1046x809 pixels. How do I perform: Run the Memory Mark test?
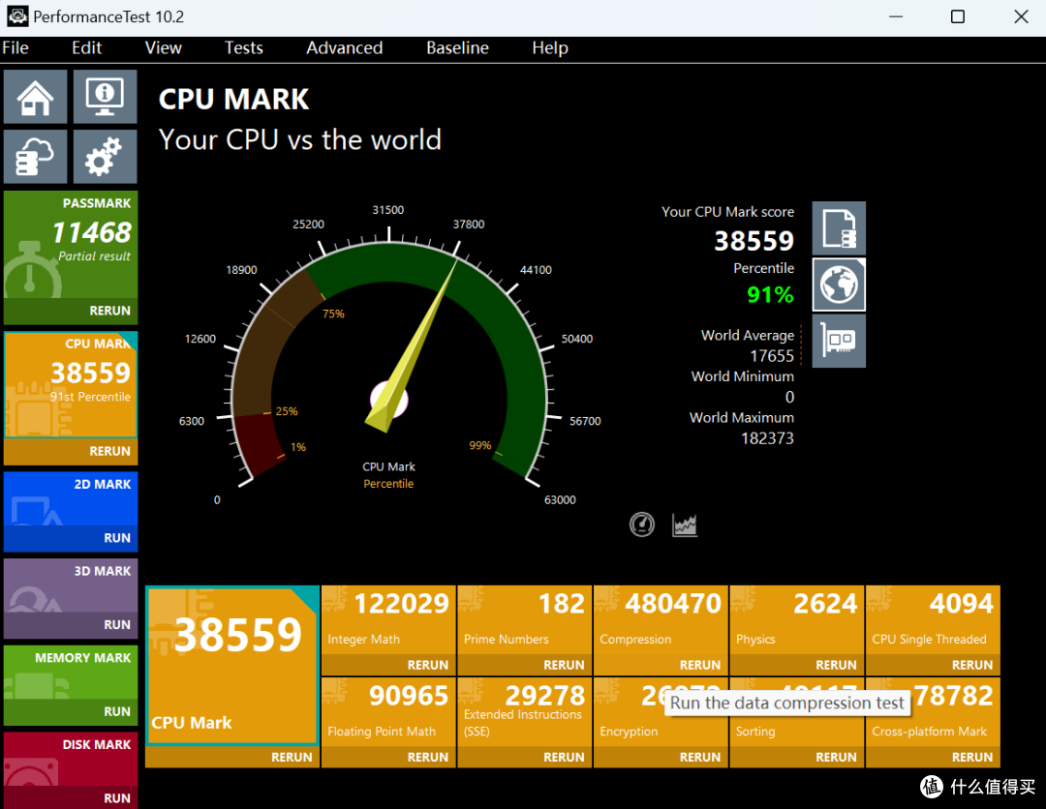click(71, 711)
